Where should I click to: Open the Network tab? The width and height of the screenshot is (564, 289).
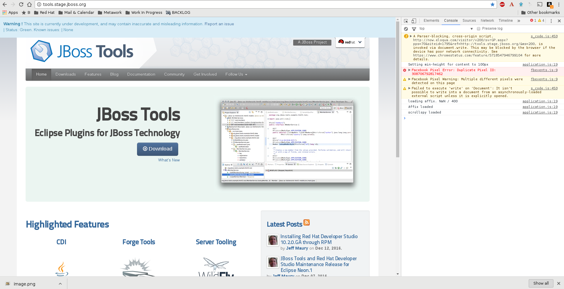(x=487, y=21)
